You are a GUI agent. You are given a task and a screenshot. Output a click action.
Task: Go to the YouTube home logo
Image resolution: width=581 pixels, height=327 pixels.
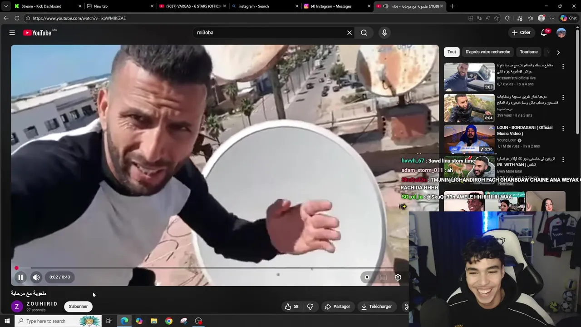coord(37,33)
